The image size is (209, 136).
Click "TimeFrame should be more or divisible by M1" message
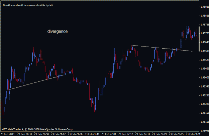pyautogui.click(x=28, y=5)
